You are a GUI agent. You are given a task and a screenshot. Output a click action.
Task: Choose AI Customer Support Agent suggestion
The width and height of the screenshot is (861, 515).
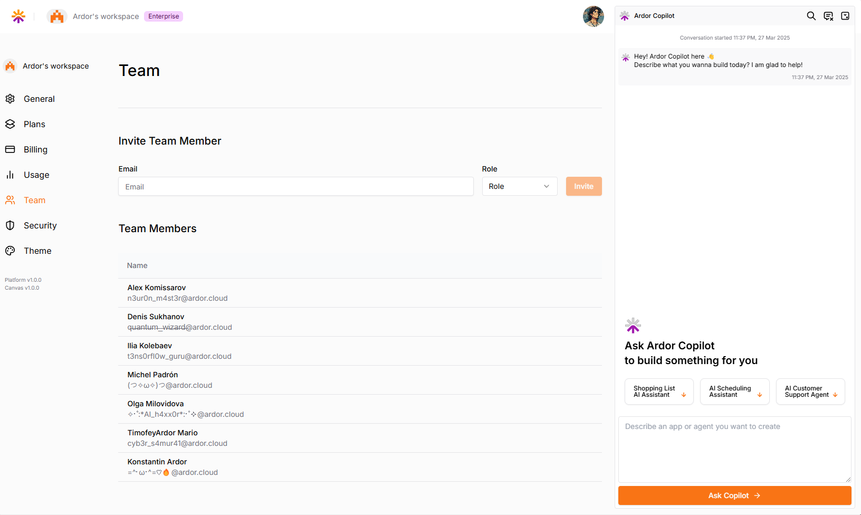coord(810,392)
